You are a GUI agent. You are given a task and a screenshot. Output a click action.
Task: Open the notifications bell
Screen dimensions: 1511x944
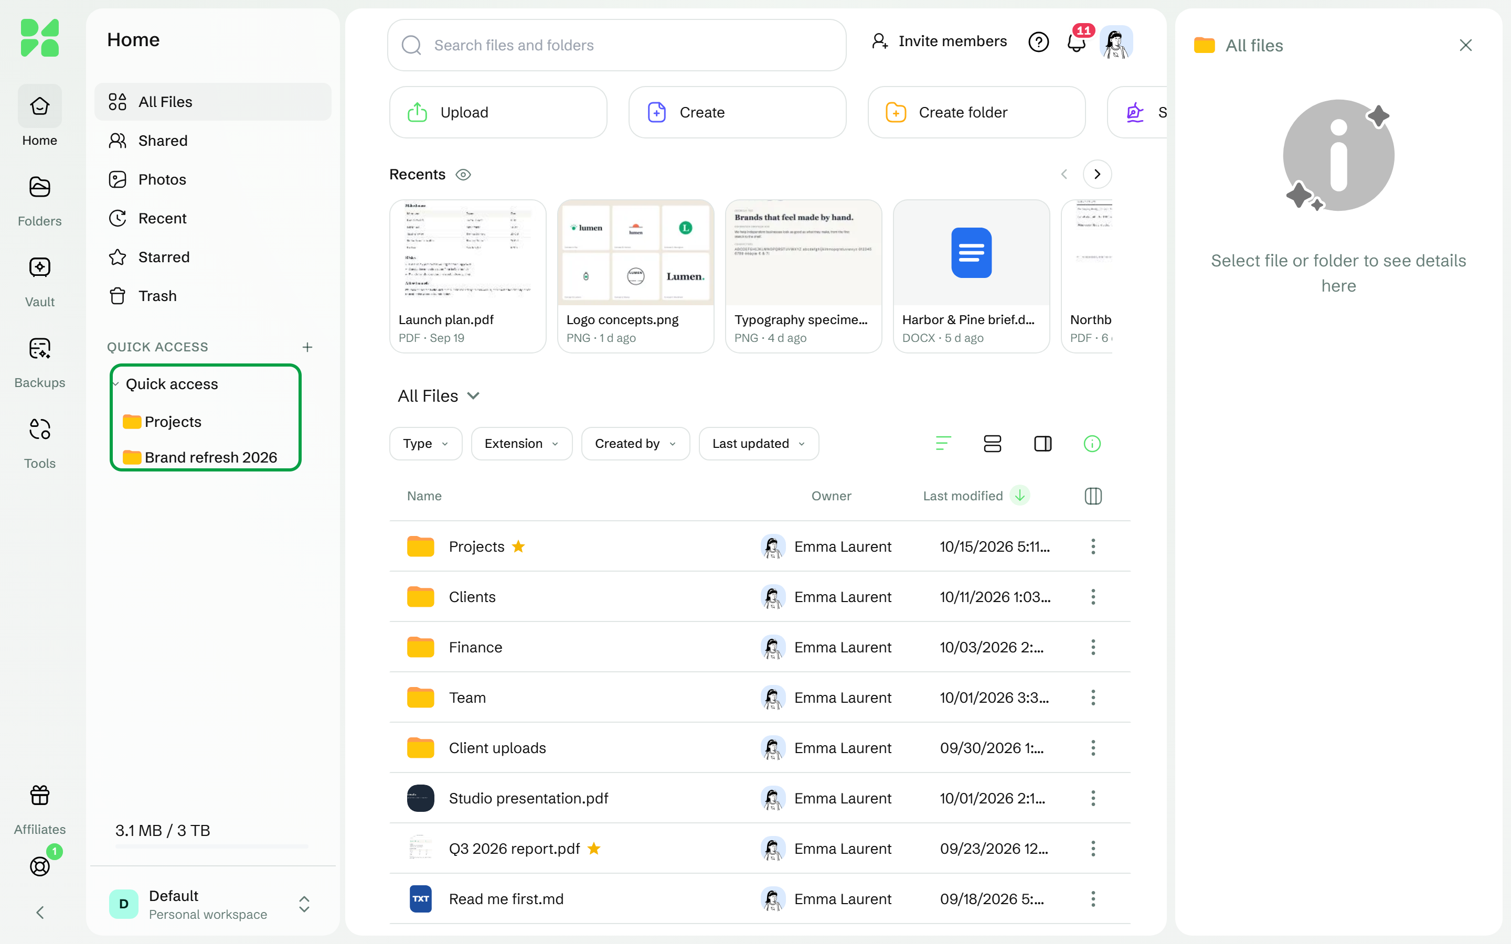pos(1077,42)
